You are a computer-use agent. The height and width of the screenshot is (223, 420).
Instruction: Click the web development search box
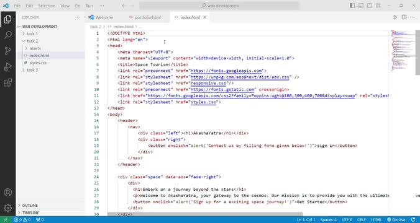tap(219, 6)
